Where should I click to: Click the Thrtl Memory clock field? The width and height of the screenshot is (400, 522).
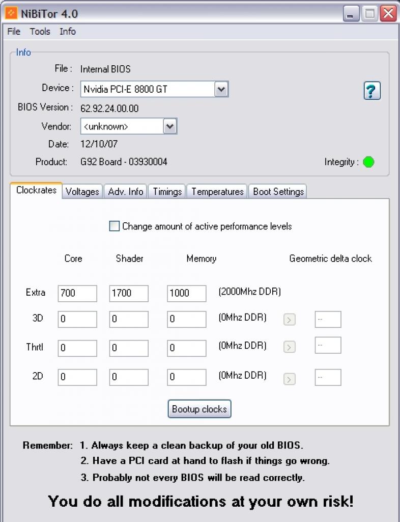187,348
